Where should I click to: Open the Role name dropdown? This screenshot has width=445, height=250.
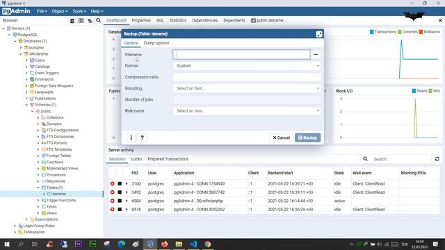[x=247, y=111]
